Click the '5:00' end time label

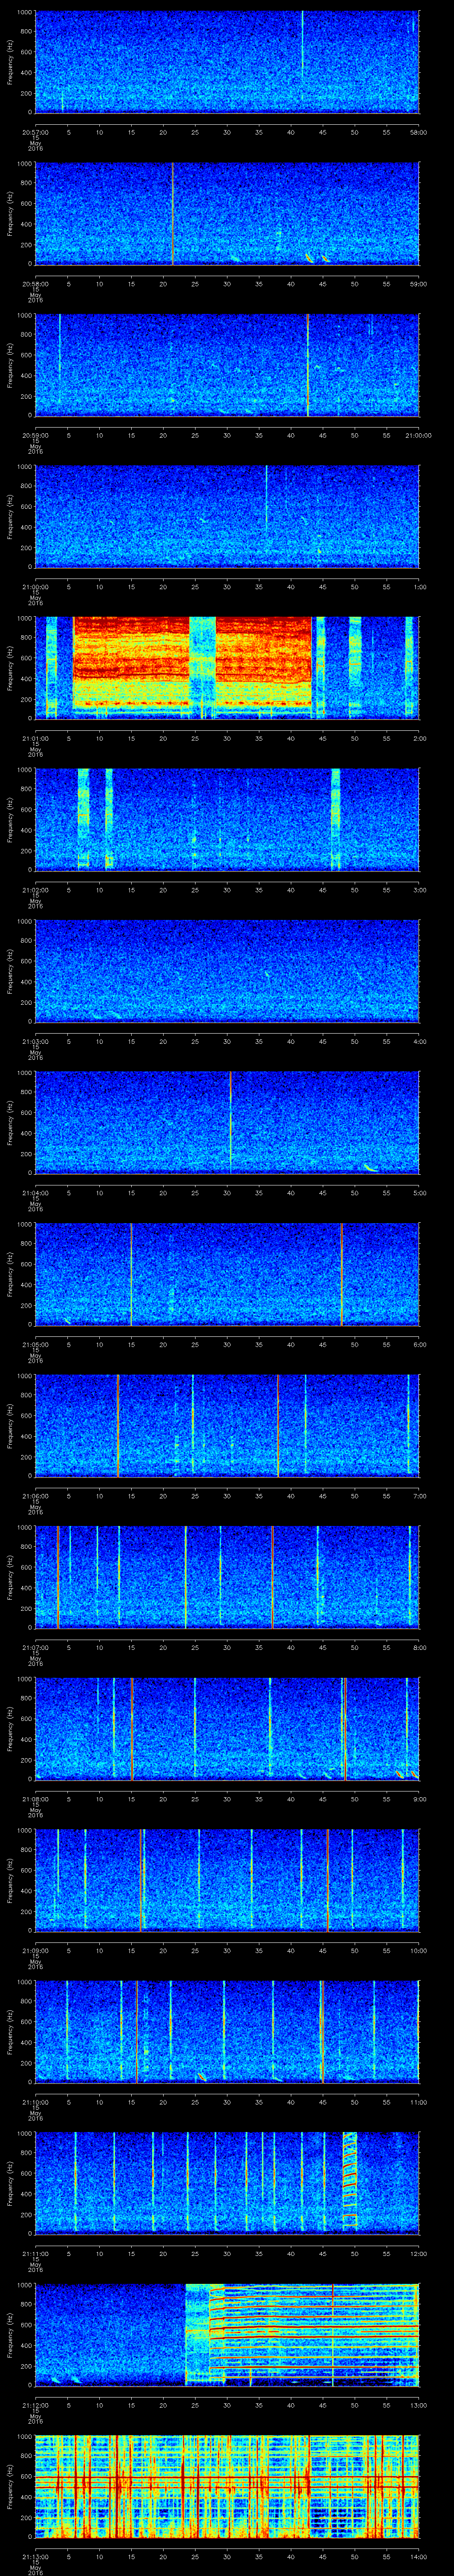(420, 1193)
